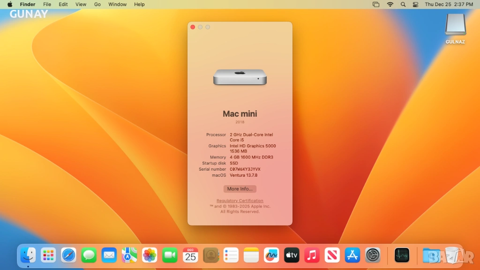The width and height of the screenshot is (480, 270).
Task: Open Launchpad in the dock
Action: click(48, 255)
